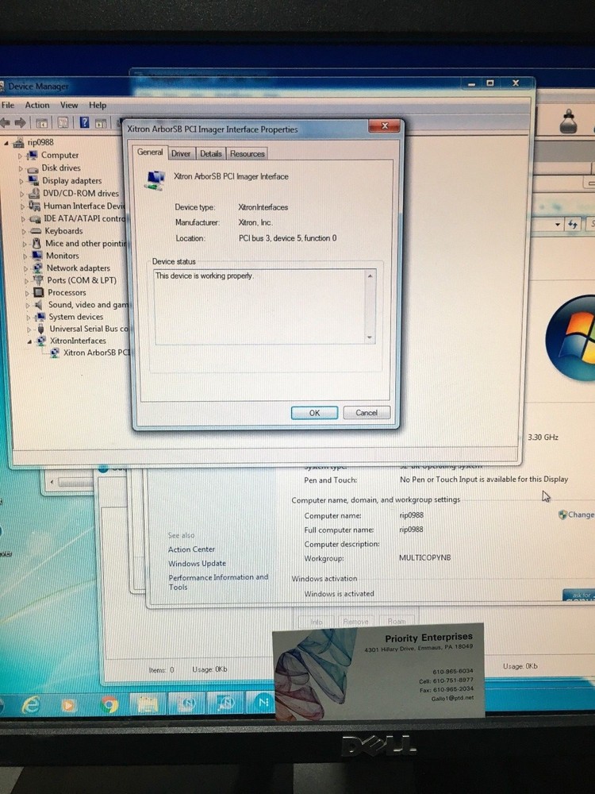Viewport: 595px width, 794px height.
Task: Click the Disk drives category icon
Action: coord(33,168)
